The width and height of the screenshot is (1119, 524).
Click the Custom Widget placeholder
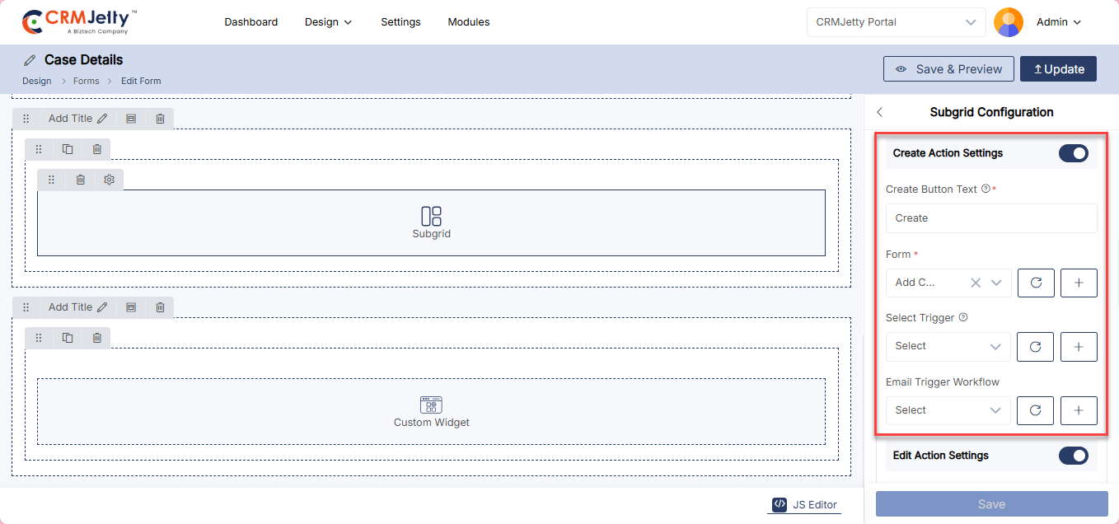tap(431, 411)
